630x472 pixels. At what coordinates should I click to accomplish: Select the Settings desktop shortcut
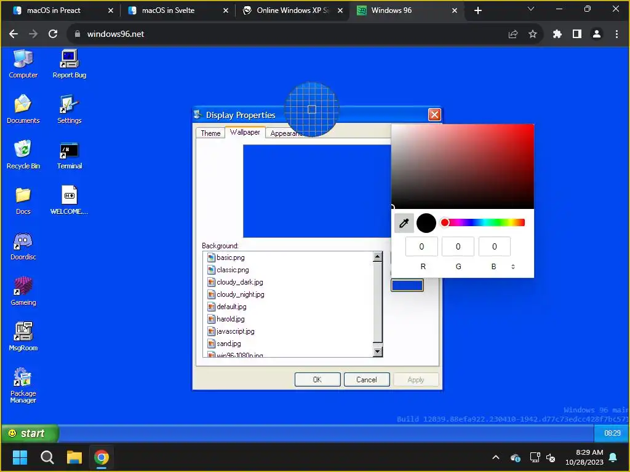(x=69, y=109)
